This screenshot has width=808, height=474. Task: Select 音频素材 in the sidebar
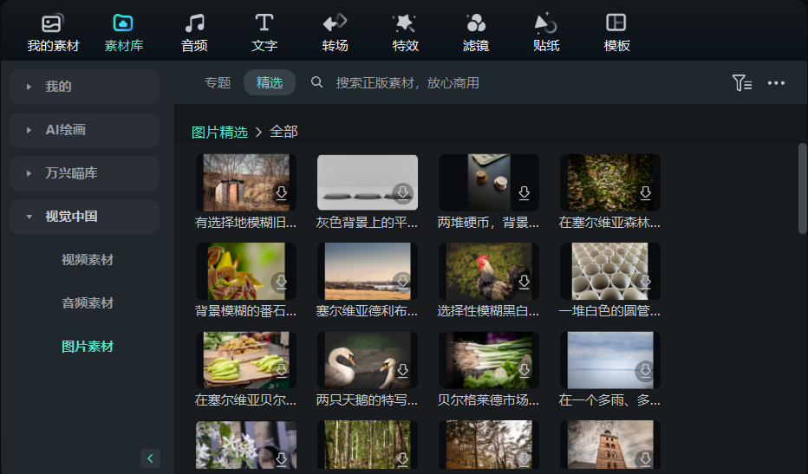tap(87, 303)
